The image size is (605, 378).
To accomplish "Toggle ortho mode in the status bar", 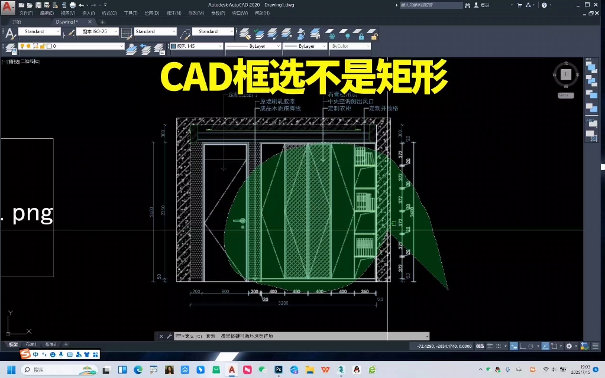I will (x=522, y=346).
